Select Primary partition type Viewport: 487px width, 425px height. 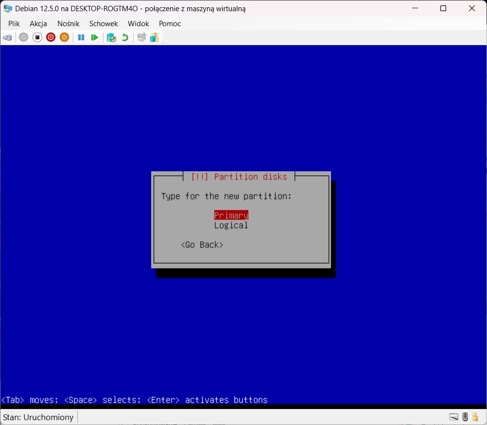(x=231, y=215)
